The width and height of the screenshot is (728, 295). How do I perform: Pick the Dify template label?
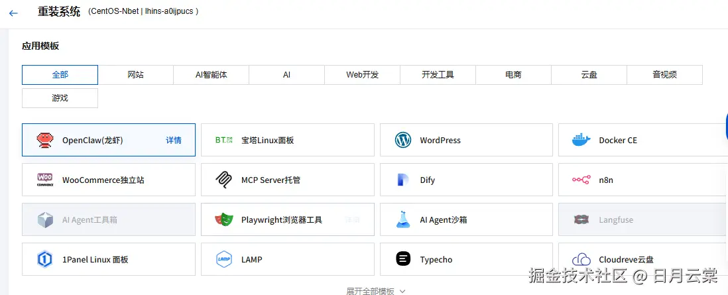(x=428, y=180)
